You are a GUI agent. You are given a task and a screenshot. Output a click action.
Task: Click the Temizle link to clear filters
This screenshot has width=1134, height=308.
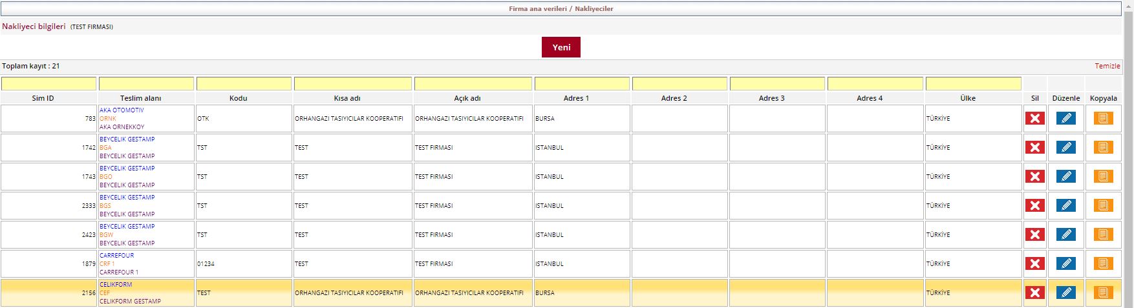(1107, 66)
